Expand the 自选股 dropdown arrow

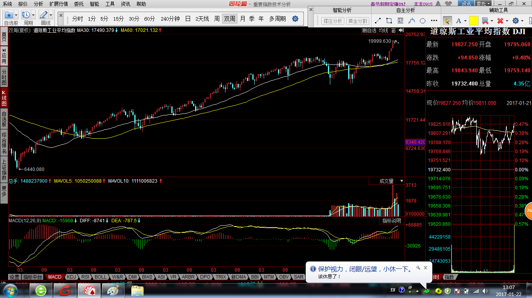16,15
